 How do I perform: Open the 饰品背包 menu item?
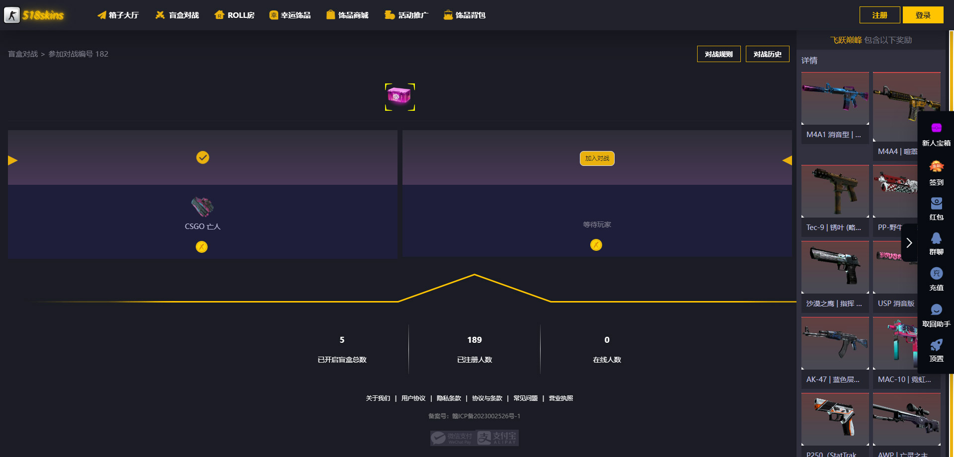(465, 15)
